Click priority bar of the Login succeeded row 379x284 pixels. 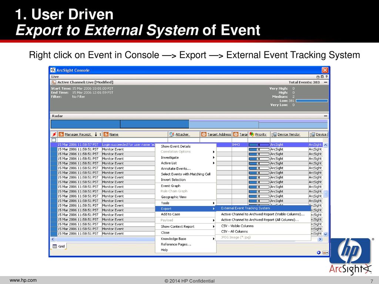click(259, 145)
